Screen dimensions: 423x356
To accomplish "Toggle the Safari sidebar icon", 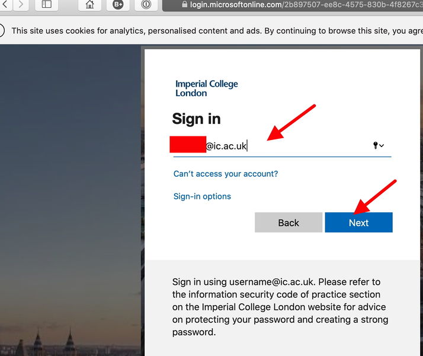I will [x=47, y=5].
